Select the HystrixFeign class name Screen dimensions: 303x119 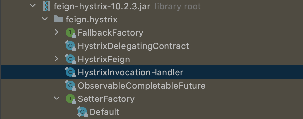(x=104, y=59)
